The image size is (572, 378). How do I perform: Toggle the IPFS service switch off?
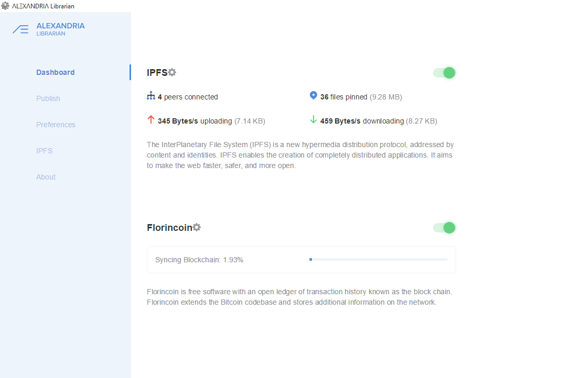point(444,73)
